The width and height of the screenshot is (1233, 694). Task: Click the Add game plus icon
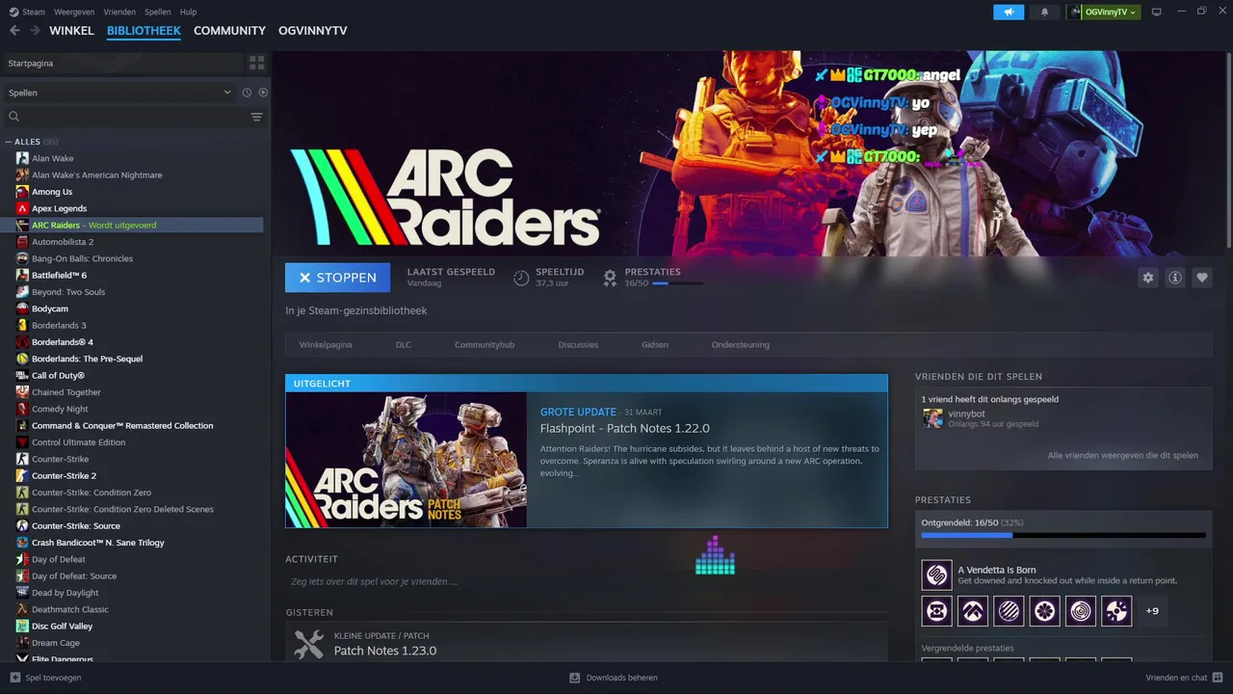click(x=14, y=678)
